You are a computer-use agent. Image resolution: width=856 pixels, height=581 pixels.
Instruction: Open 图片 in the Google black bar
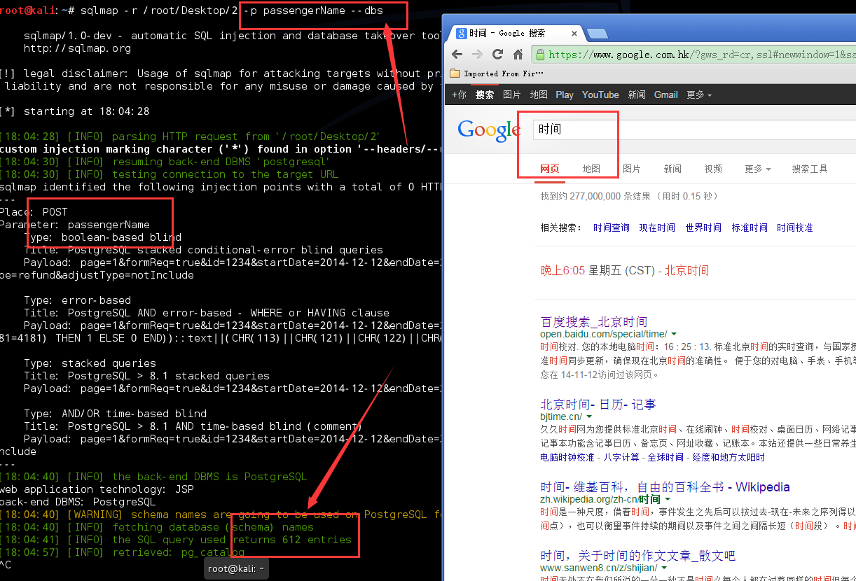pos(511,94)
